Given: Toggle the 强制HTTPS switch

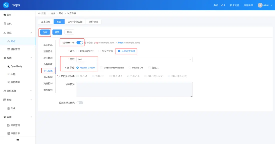Looking at the screenshot, I should click(80, 43).
